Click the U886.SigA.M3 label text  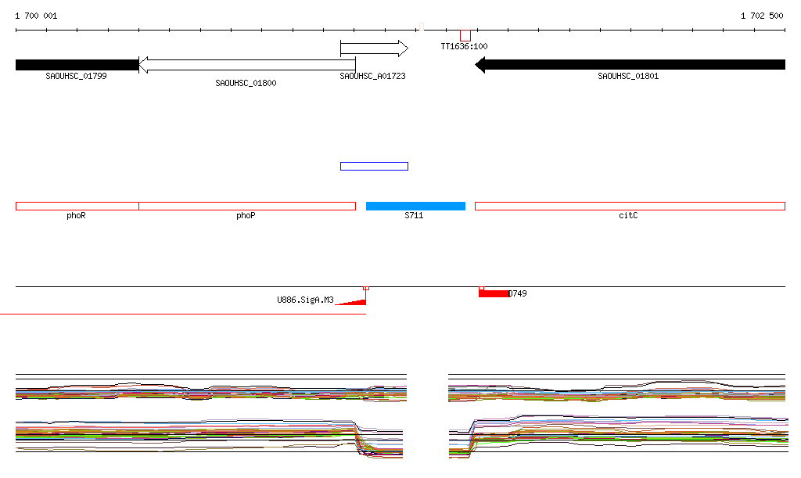pyautogui.click(x=305, y=300)
